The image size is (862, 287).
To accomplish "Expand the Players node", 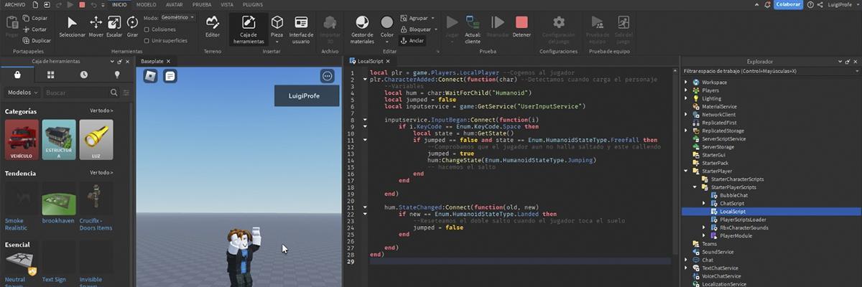I will point(687,90).
